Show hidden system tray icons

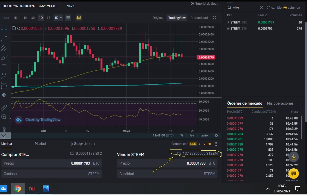(268, 189)
